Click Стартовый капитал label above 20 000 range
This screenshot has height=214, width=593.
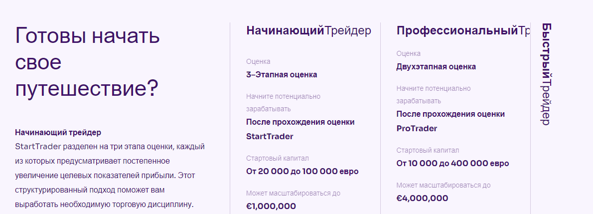277,159
